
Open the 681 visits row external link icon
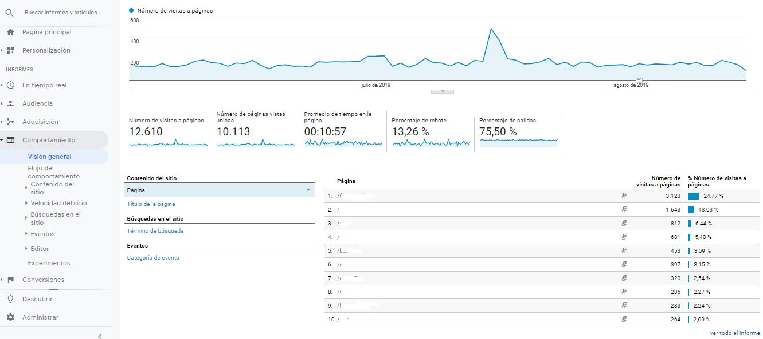click(625, 237)
